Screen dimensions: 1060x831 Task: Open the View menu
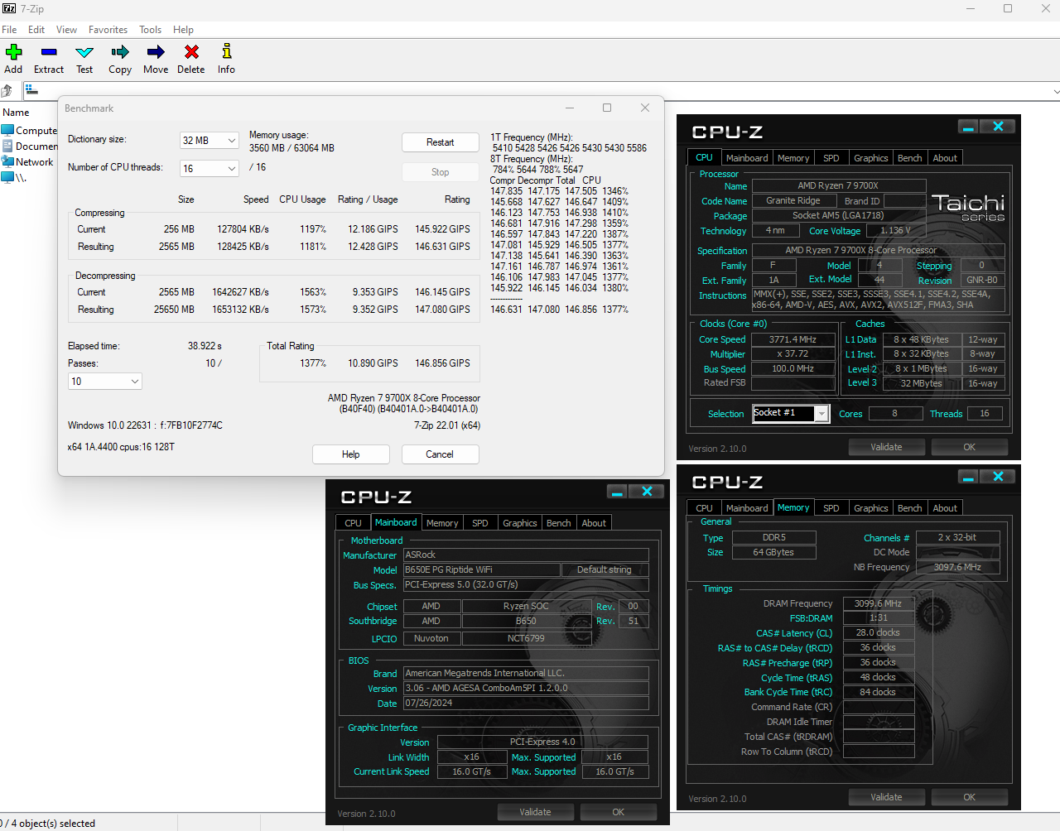click(67, 29)
